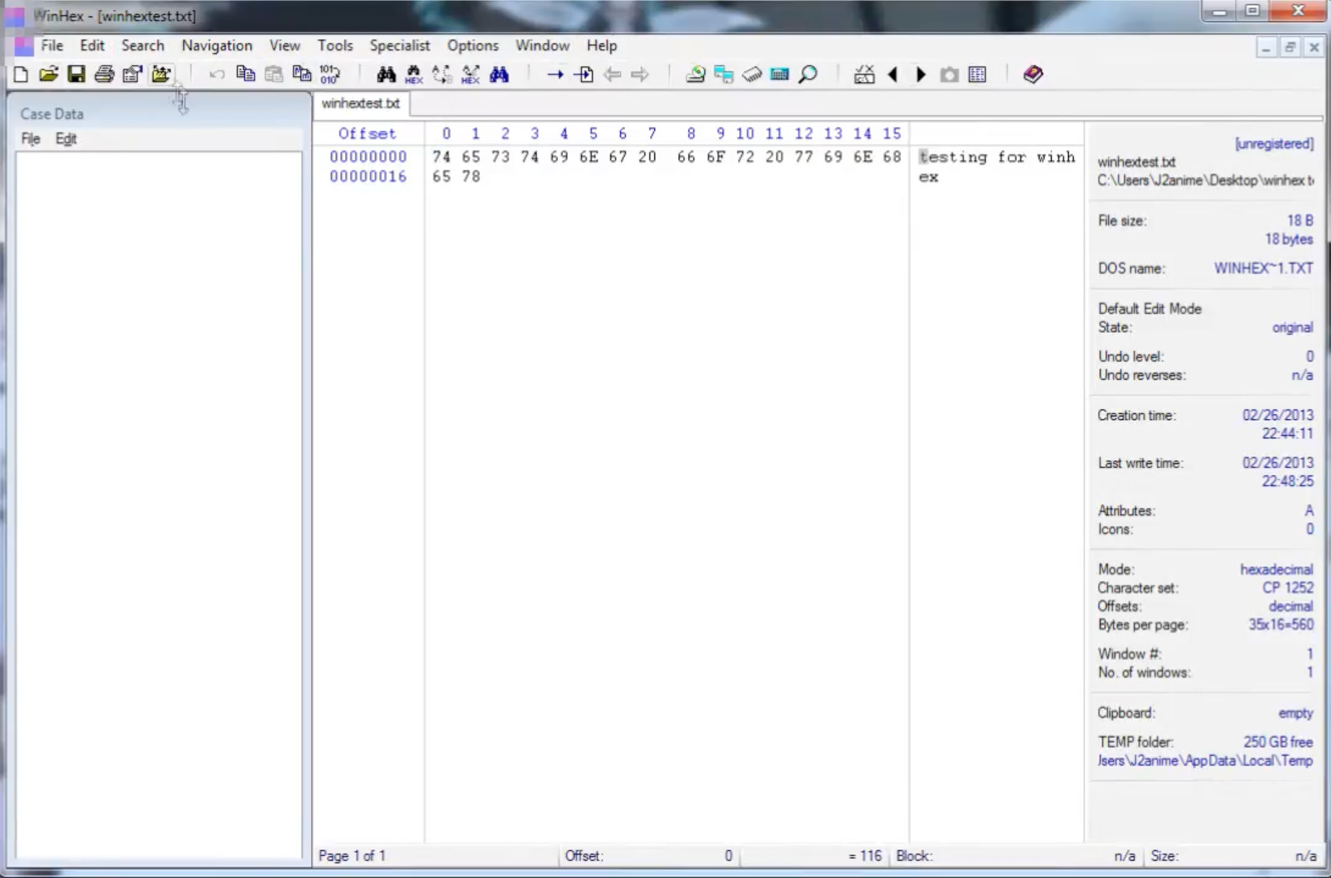
Task: Click the Back navigation arrow icon
Action: pos(612,75)
